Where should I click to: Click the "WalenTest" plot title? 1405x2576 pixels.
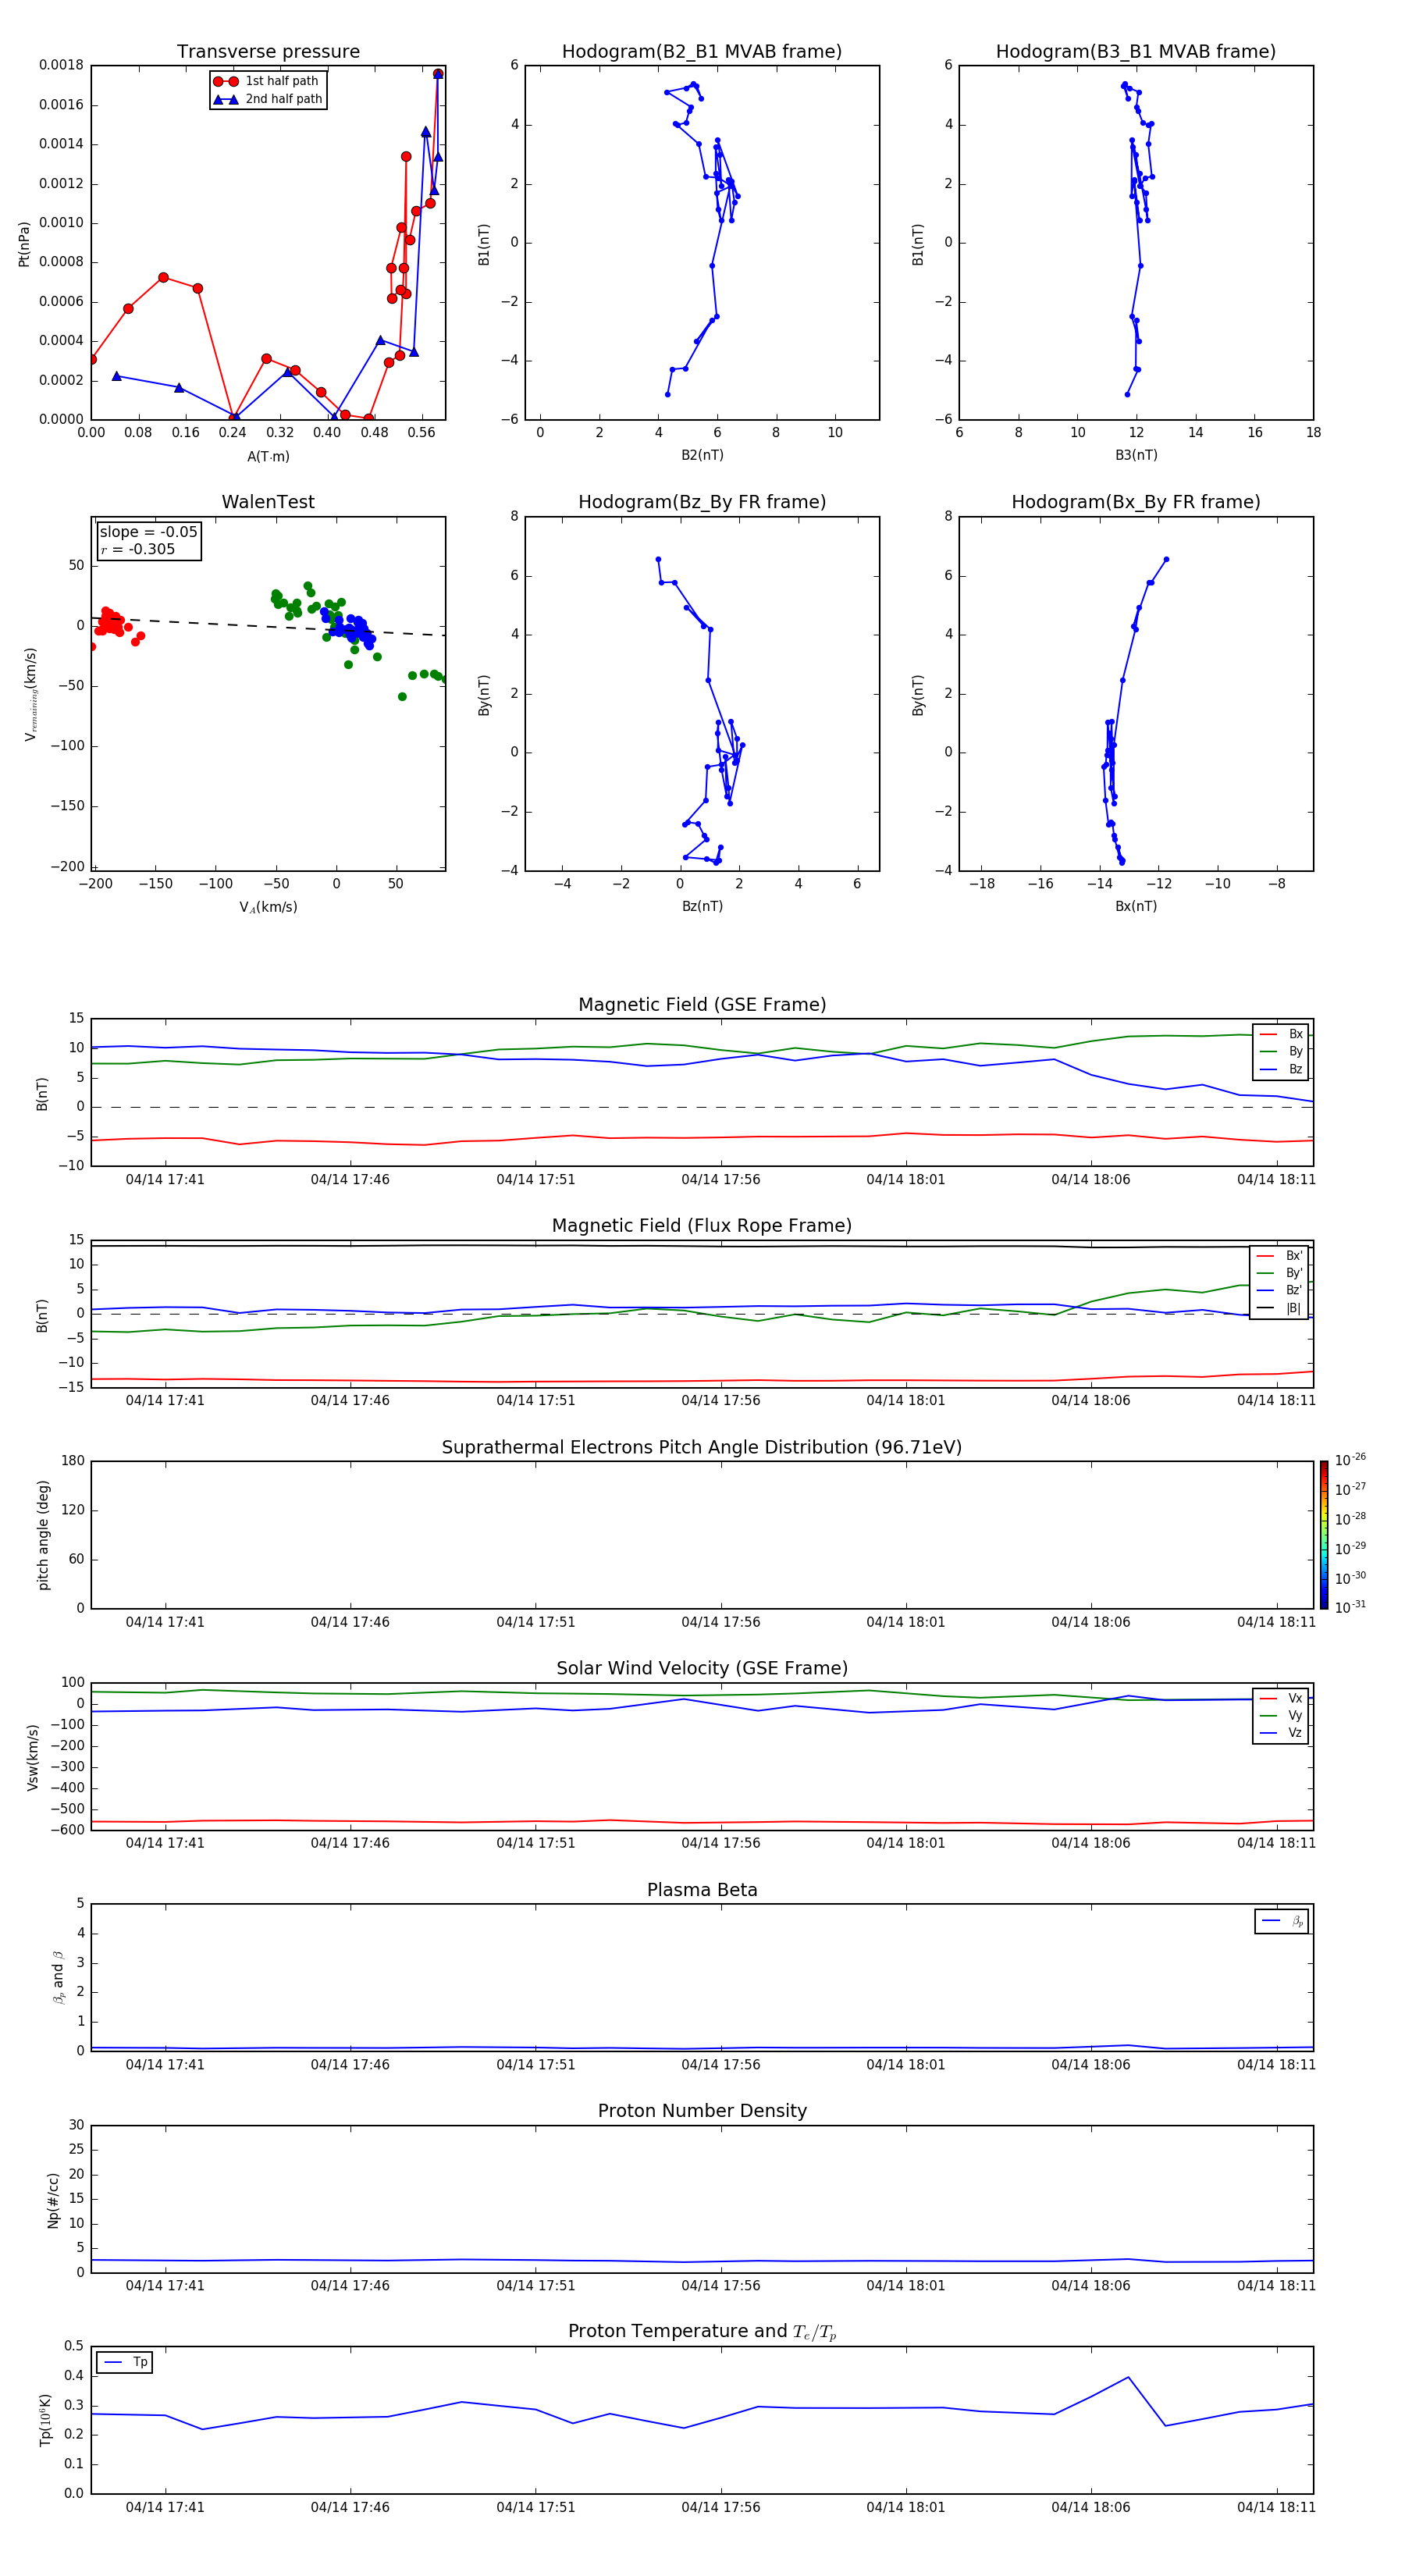click(x=268, y=502)
